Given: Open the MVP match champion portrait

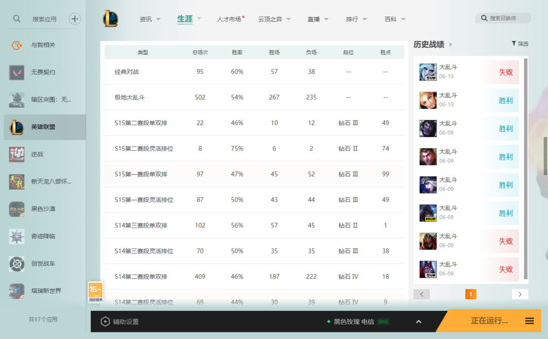Looking at the screenshot, I should coord(428,213).
